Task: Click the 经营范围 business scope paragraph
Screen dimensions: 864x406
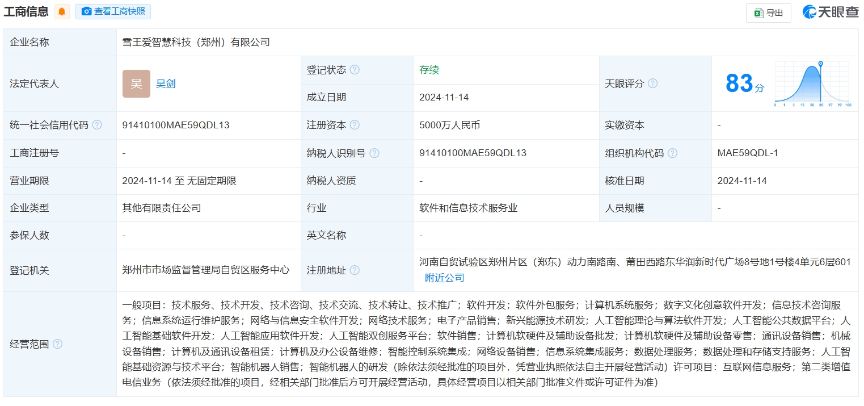Action: 487,344
